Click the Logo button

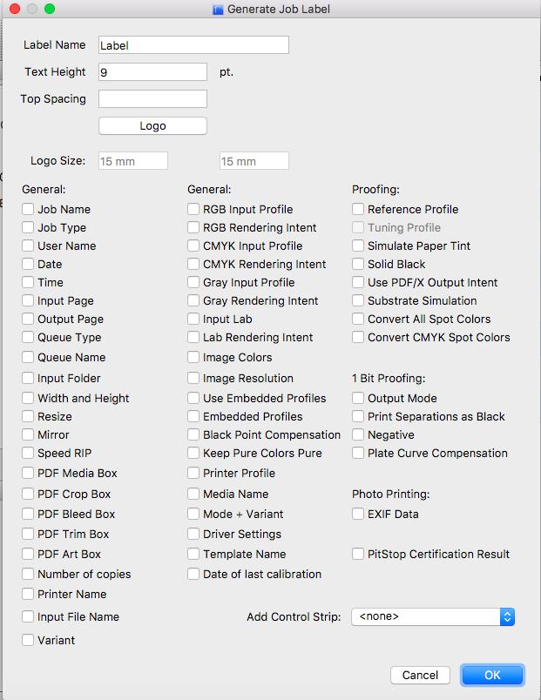click(152, 126)
